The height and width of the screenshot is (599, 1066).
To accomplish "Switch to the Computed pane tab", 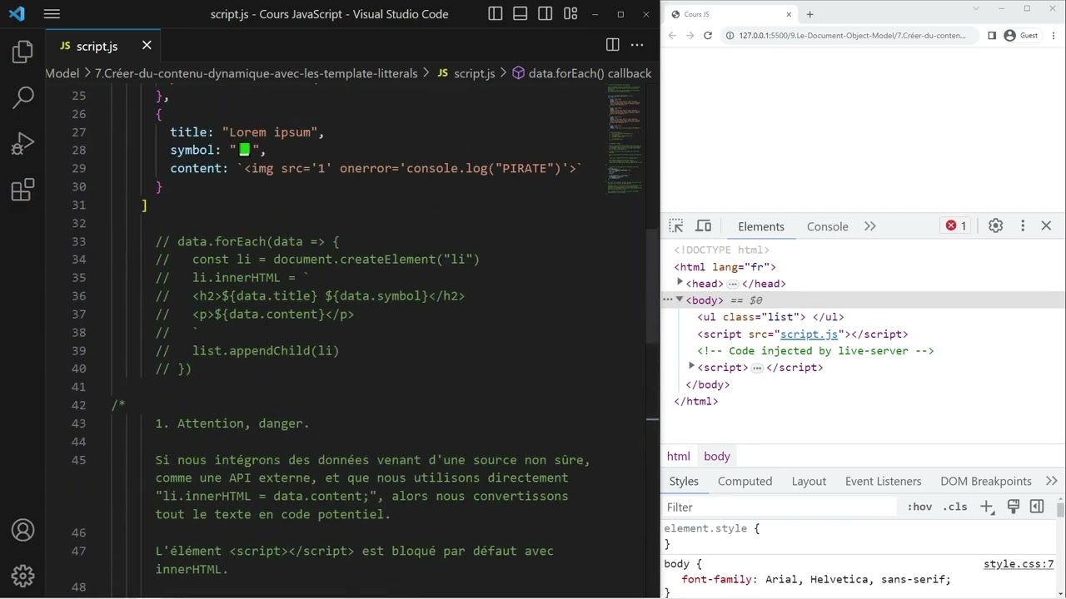I will click(745, 481).
